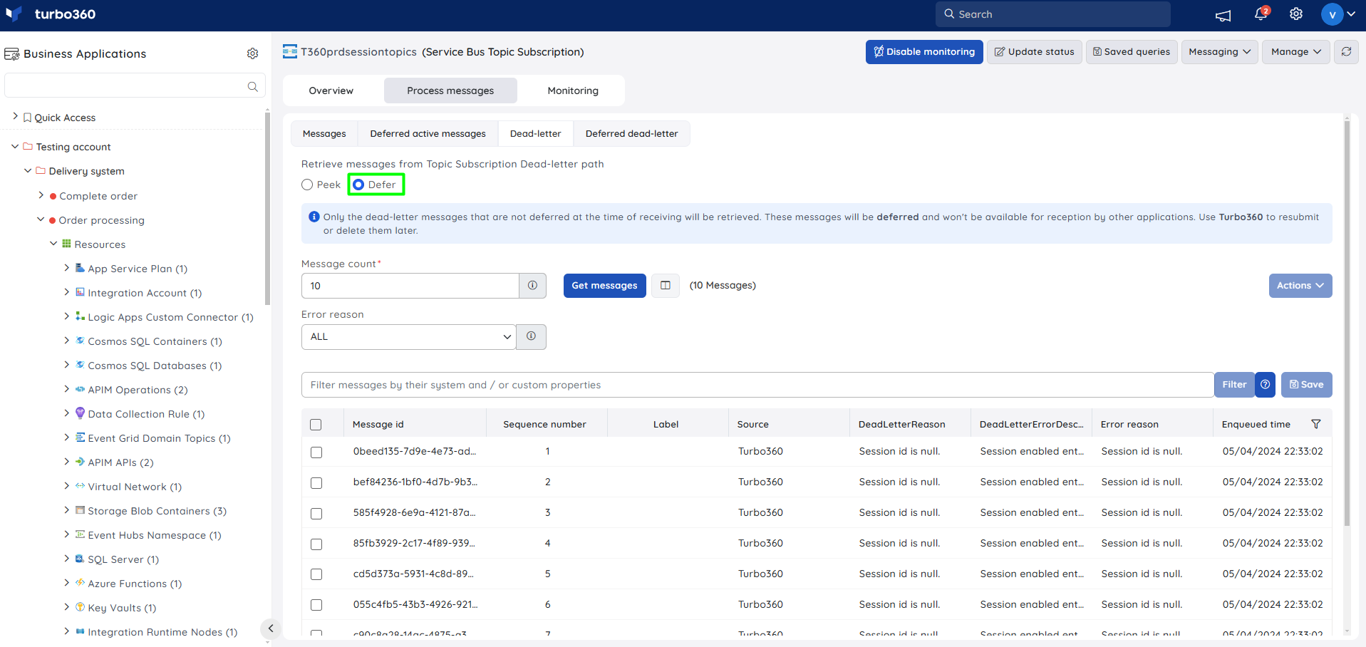Collapse the Delivery system node
1366x647 pixels.
click(x=28, y=170)
